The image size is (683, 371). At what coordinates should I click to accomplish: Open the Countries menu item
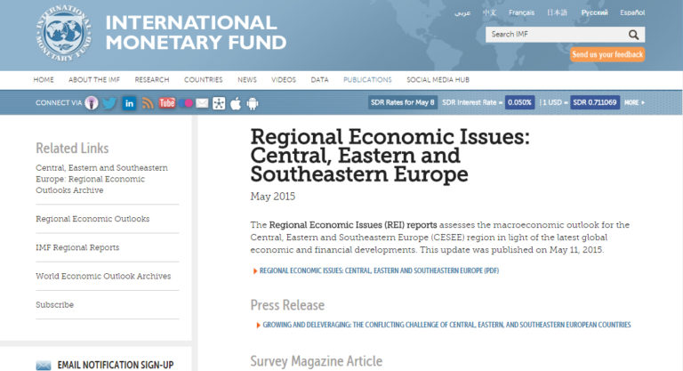203,80
